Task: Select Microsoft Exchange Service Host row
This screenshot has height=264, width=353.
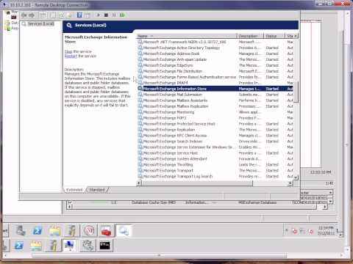Action: (x=215, y=153)
